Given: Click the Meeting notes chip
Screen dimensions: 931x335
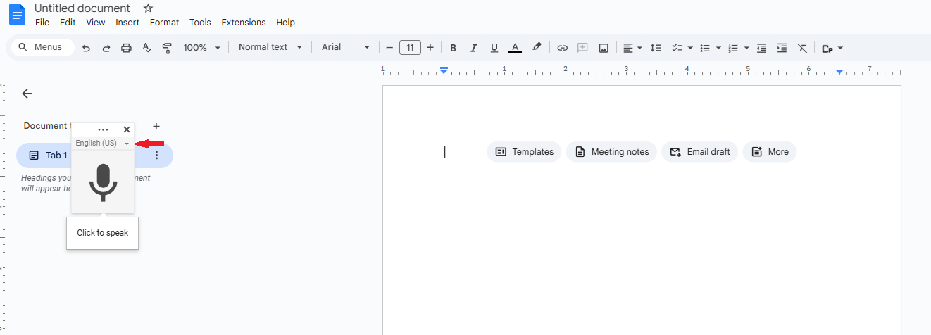Looking at the screenshot, I should pos(611,152).
